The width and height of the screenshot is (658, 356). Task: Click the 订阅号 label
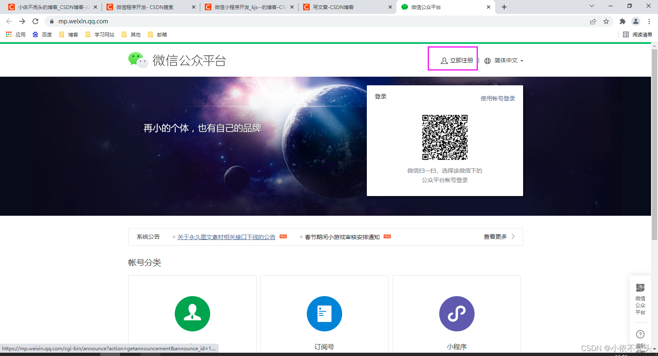pyautogui.click(x=324, y=347)
